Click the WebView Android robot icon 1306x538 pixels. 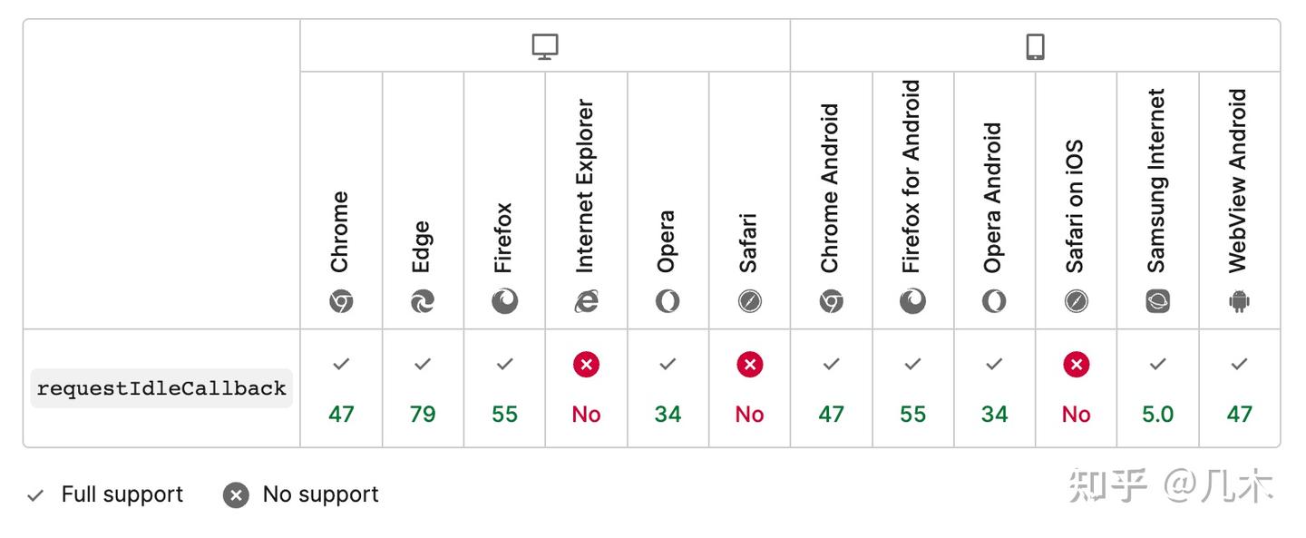tap(1239, 301)
